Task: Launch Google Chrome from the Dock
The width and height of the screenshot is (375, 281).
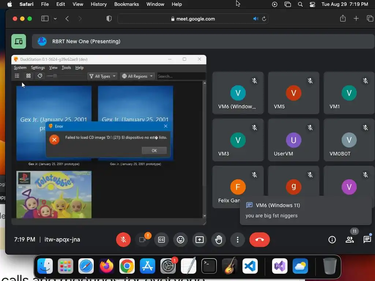Action: tap(127, 266)
